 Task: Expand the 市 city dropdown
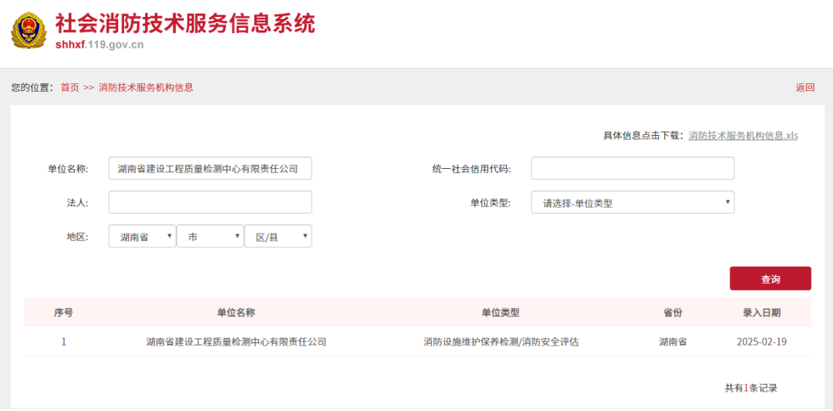pos(211,236)
